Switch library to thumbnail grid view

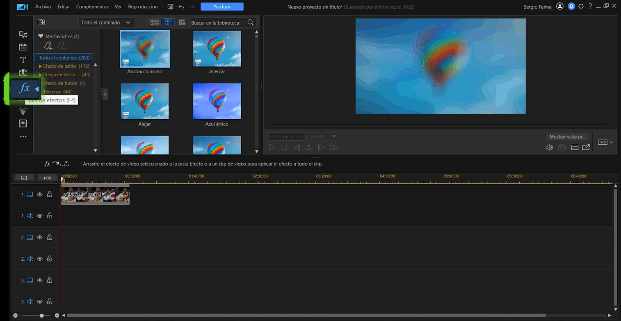point(168,23)
